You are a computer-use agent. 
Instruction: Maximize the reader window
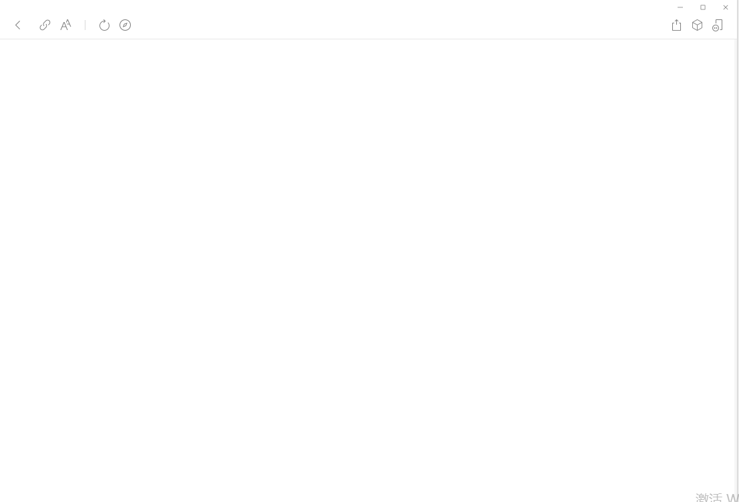click(703, 7)
